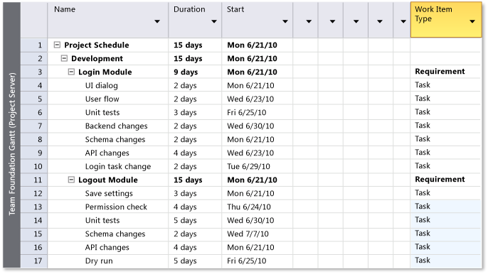This screenshot has height=274, width=488.
Task: Open the Duration column filter dropdown
Action: coord(214,21)
